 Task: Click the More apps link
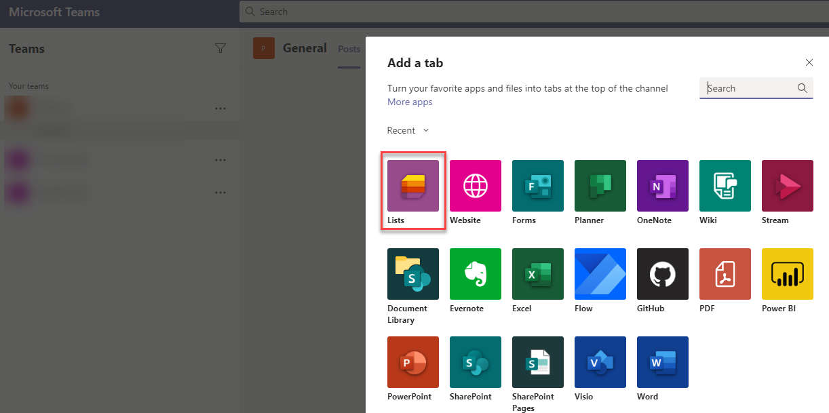coord(409,101)
